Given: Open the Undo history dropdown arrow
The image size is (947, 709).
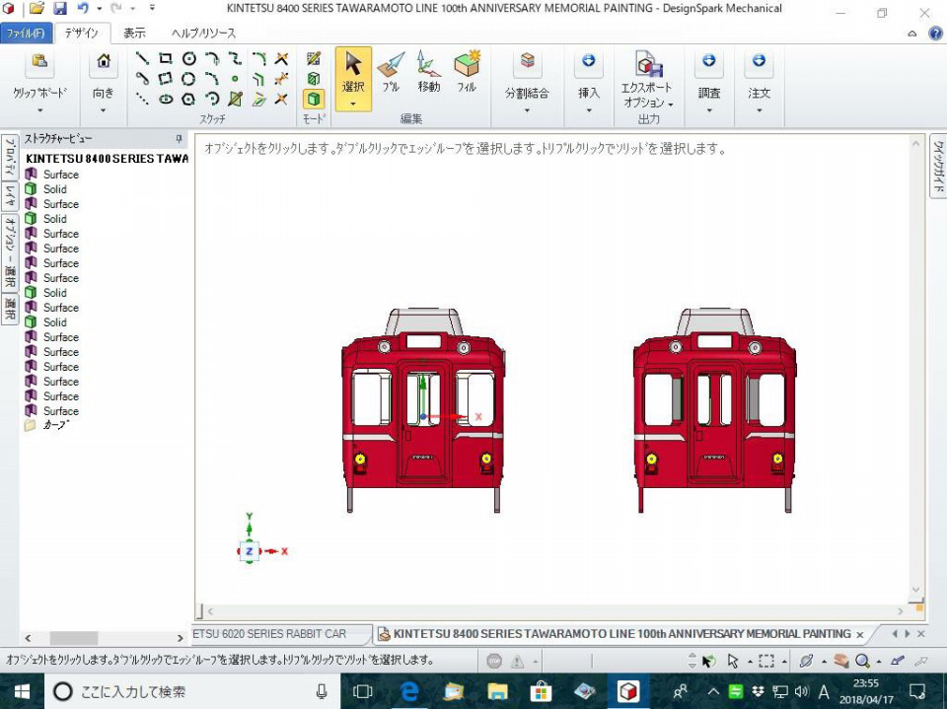Looking at the screenshot, I should pos(100,9).
